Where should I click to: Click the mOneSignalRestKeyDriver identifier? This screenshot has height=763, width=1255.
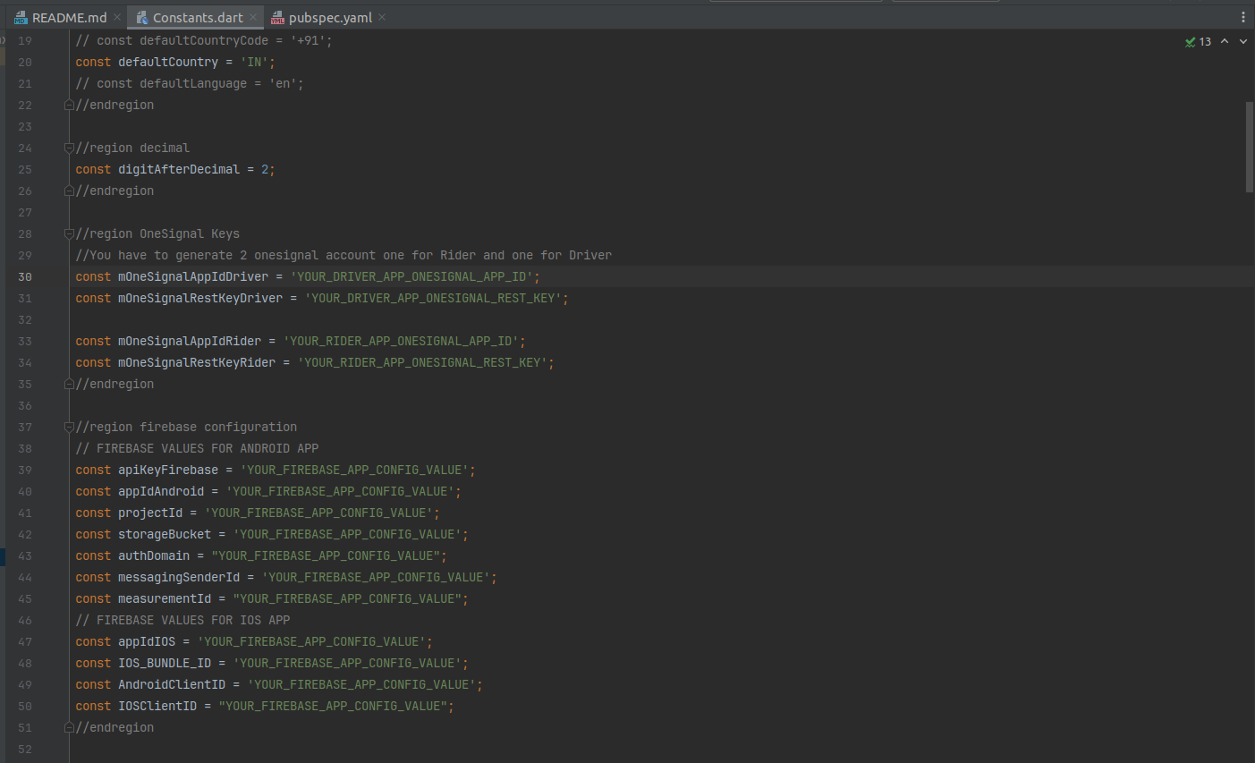coord(200,298)
